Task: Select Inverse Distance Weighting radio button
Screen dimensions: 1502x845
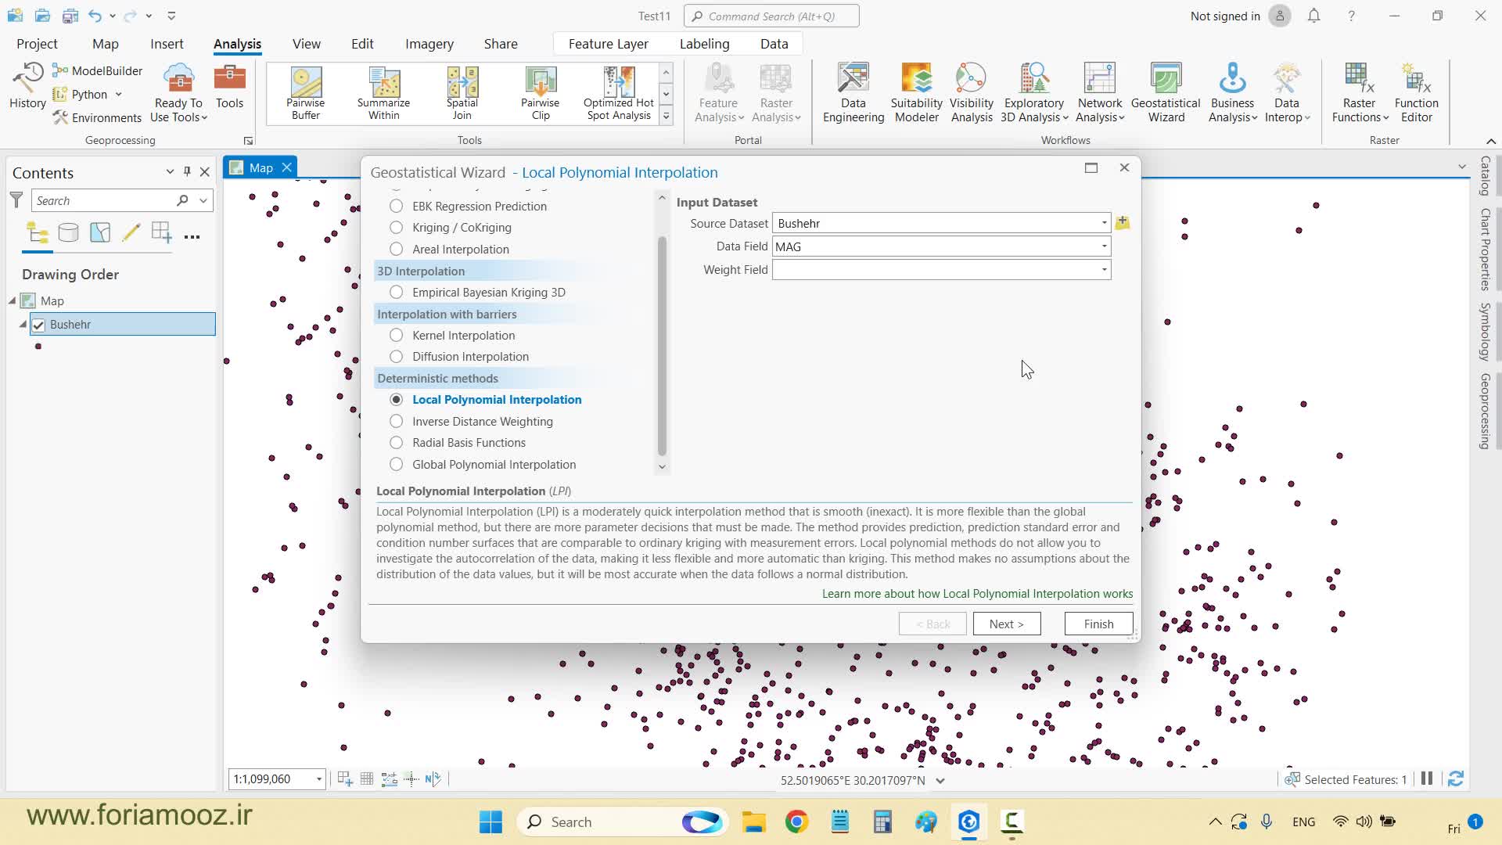Action: (x=397, y=421)
